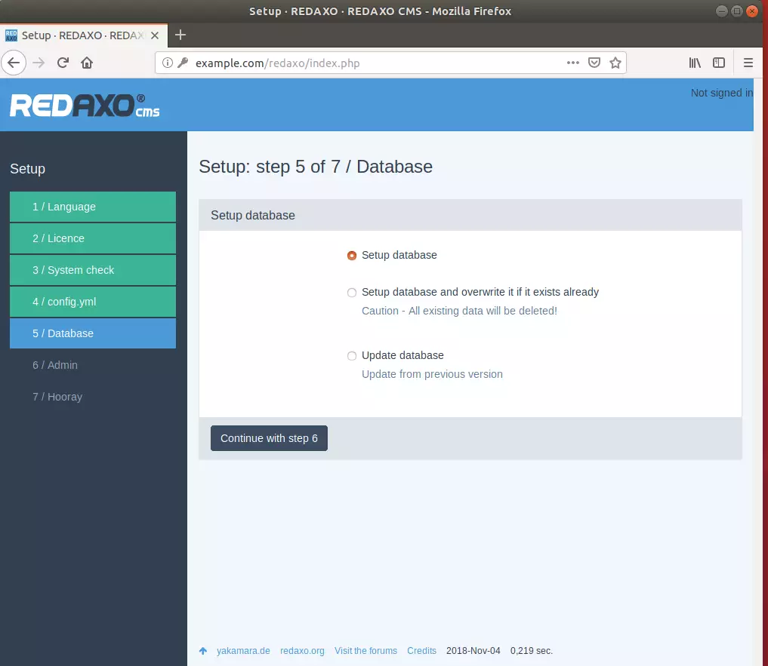Show site information icon in address bar
Screen dimensions: 768x666
[x=168, y=63]
